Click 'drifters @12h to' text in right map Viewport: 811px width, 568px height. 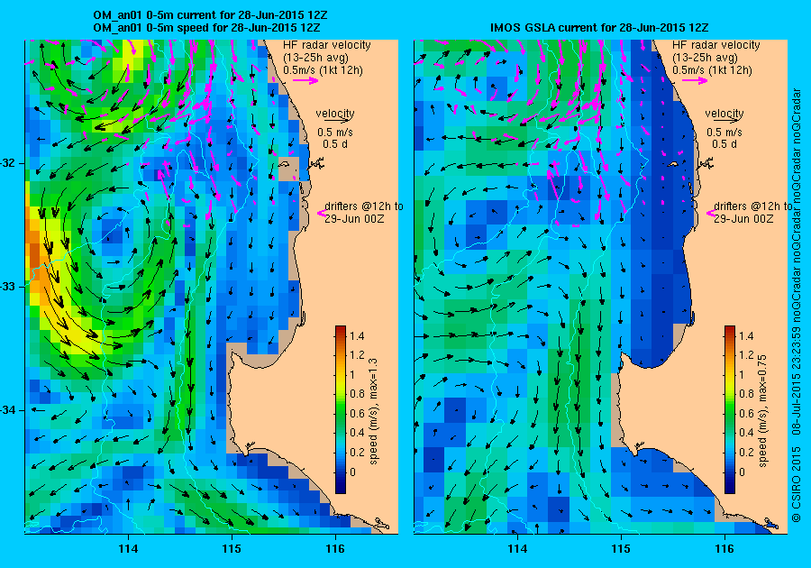[x=753, y=206]
